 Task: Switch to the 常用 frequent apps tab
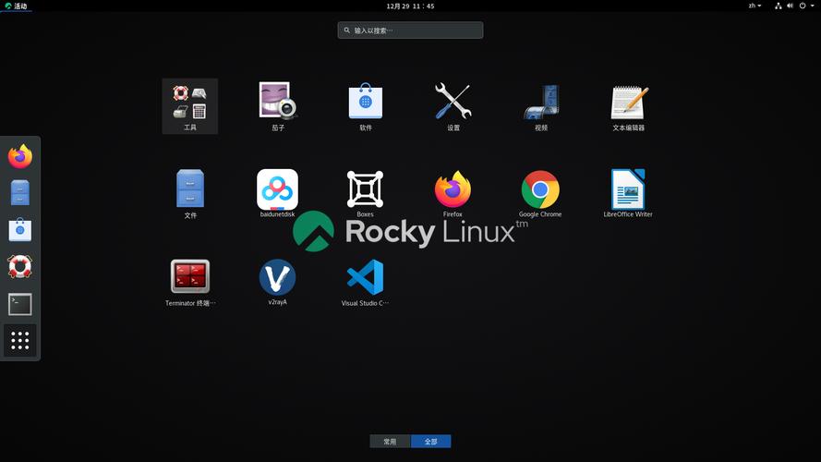click(390, 442)
